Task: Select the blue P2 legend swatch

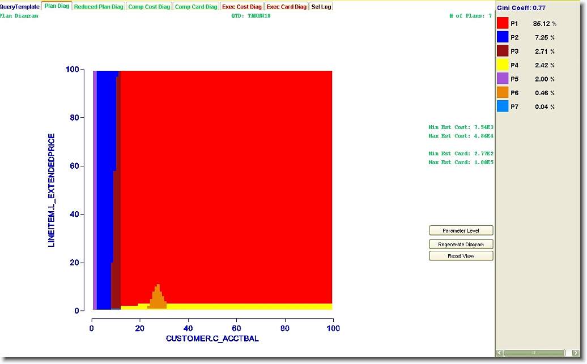Action: [x=503, y=37]
